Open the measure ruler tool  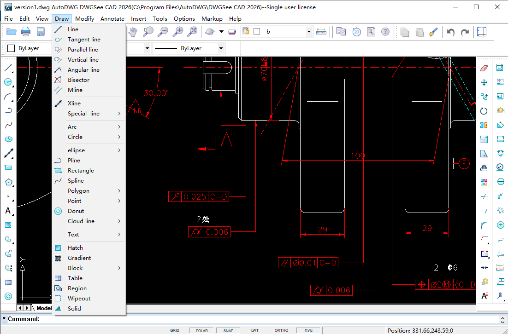click(321, 32)
